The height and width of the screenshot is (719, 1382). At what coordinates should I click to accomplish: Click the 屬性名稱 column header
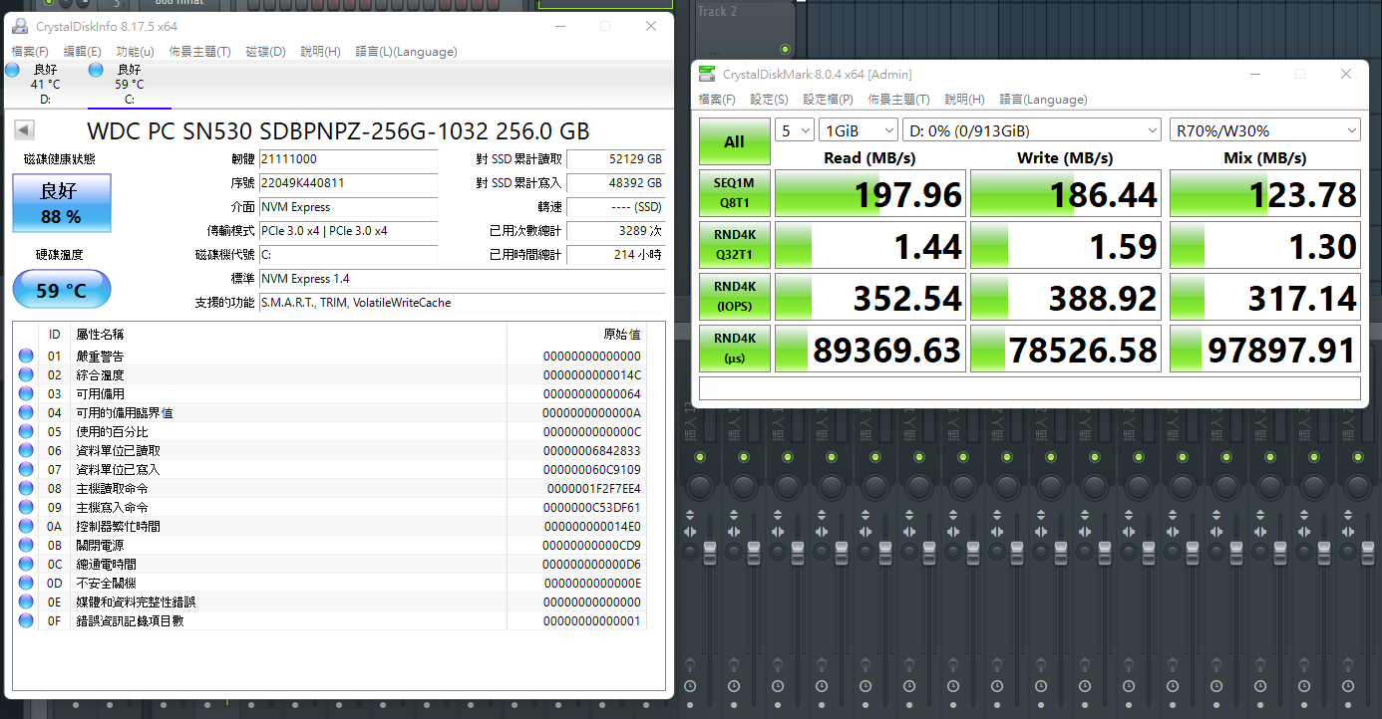point(100,334)
